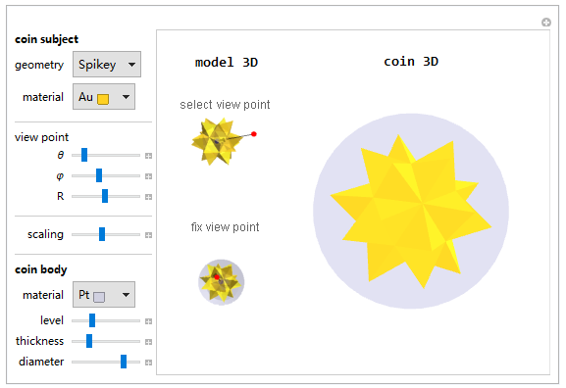Click the top-right panel options plus icon
Screen dimensions: 566x388
tap(546, 23)
